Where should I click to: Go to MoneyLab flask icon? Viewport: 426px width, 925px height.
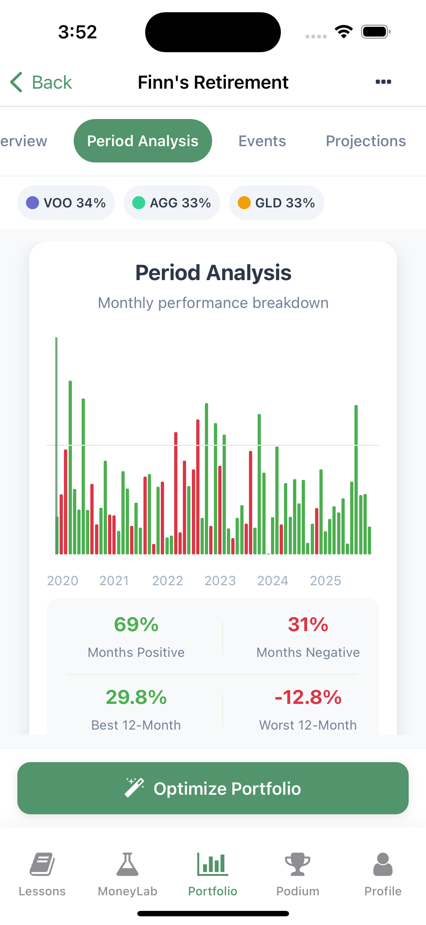[128, 865]
